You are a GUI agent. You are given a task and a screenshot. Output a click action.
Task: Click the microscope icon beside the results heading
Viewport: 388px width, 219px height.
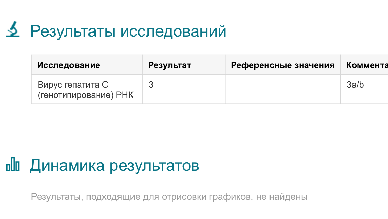(x=13, y=29)
